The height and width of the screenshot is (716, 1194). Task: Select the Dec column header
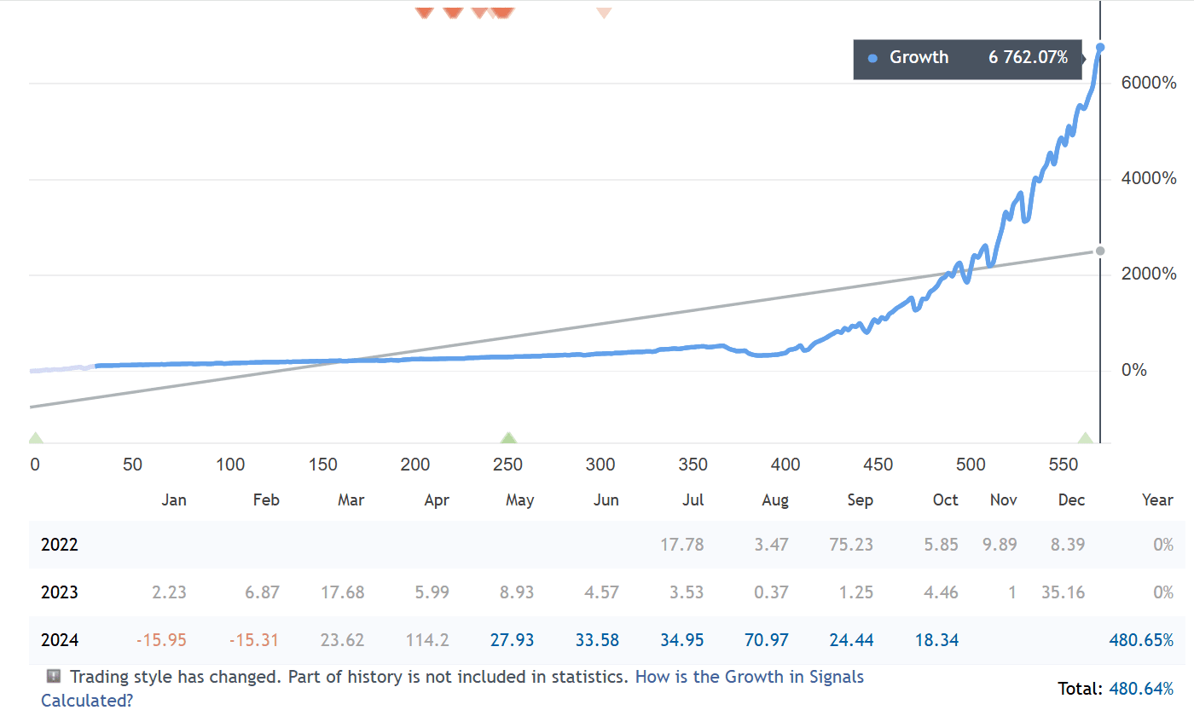pyautogui.click(x=1072, y=500)
